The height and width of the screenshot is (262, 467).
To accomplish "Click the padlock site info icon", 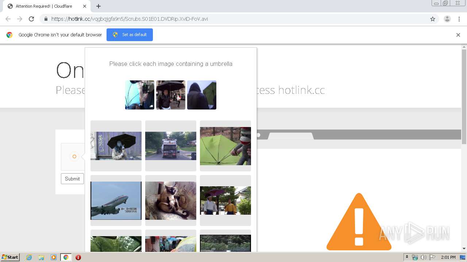I will coord(46,19).
